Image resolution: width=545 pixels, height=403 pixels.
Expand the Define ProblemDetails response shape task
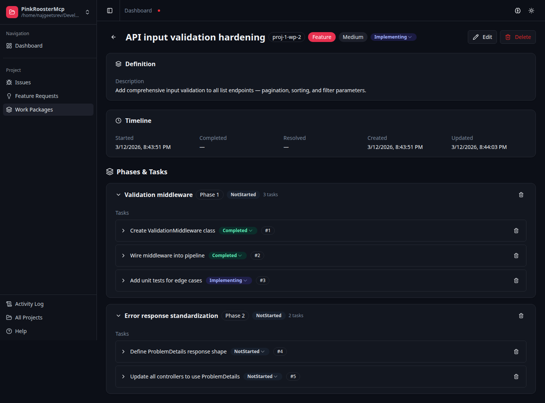123,352
